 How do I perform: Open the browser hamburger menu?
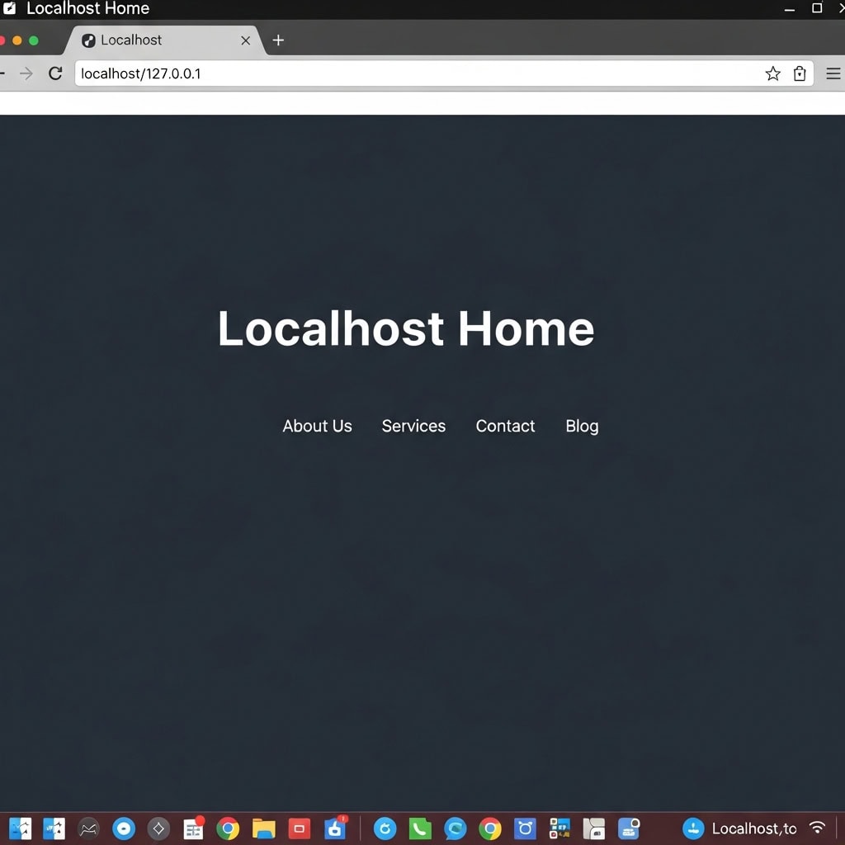tap(833, 74)
